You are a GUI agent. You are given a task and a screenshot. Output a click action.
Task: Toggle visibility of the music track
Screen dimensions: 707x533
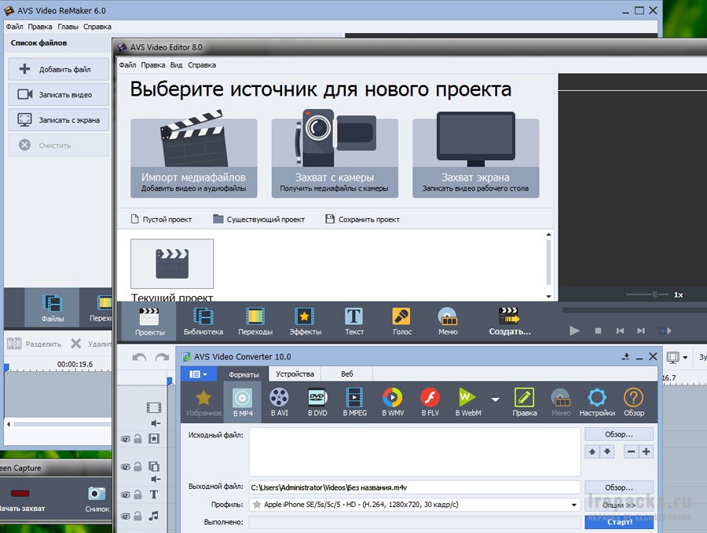pyautogui.click(x=126, y=517)
